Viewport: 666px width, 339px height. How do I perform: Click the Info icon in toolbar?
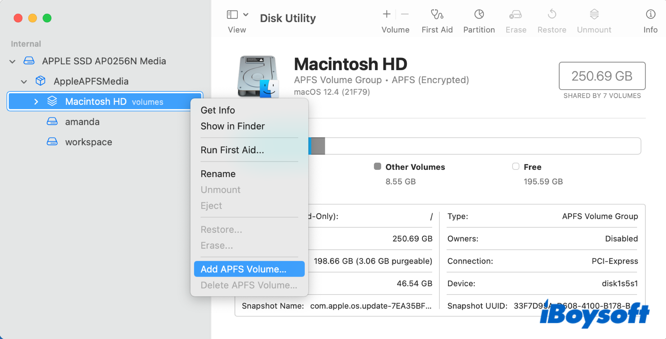pos(650,15)
